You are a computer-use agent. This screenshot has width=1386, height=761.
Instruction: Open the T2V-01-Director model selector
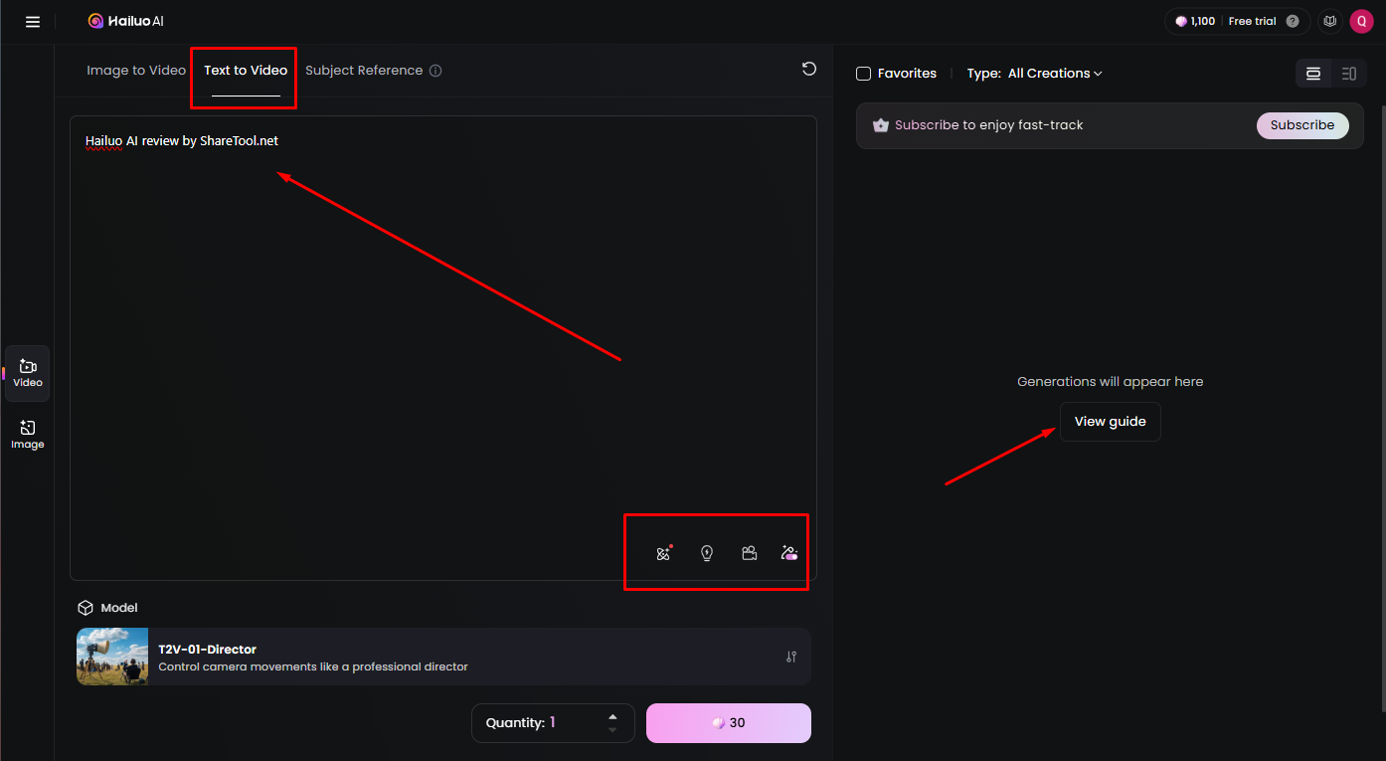pos(443,657)
